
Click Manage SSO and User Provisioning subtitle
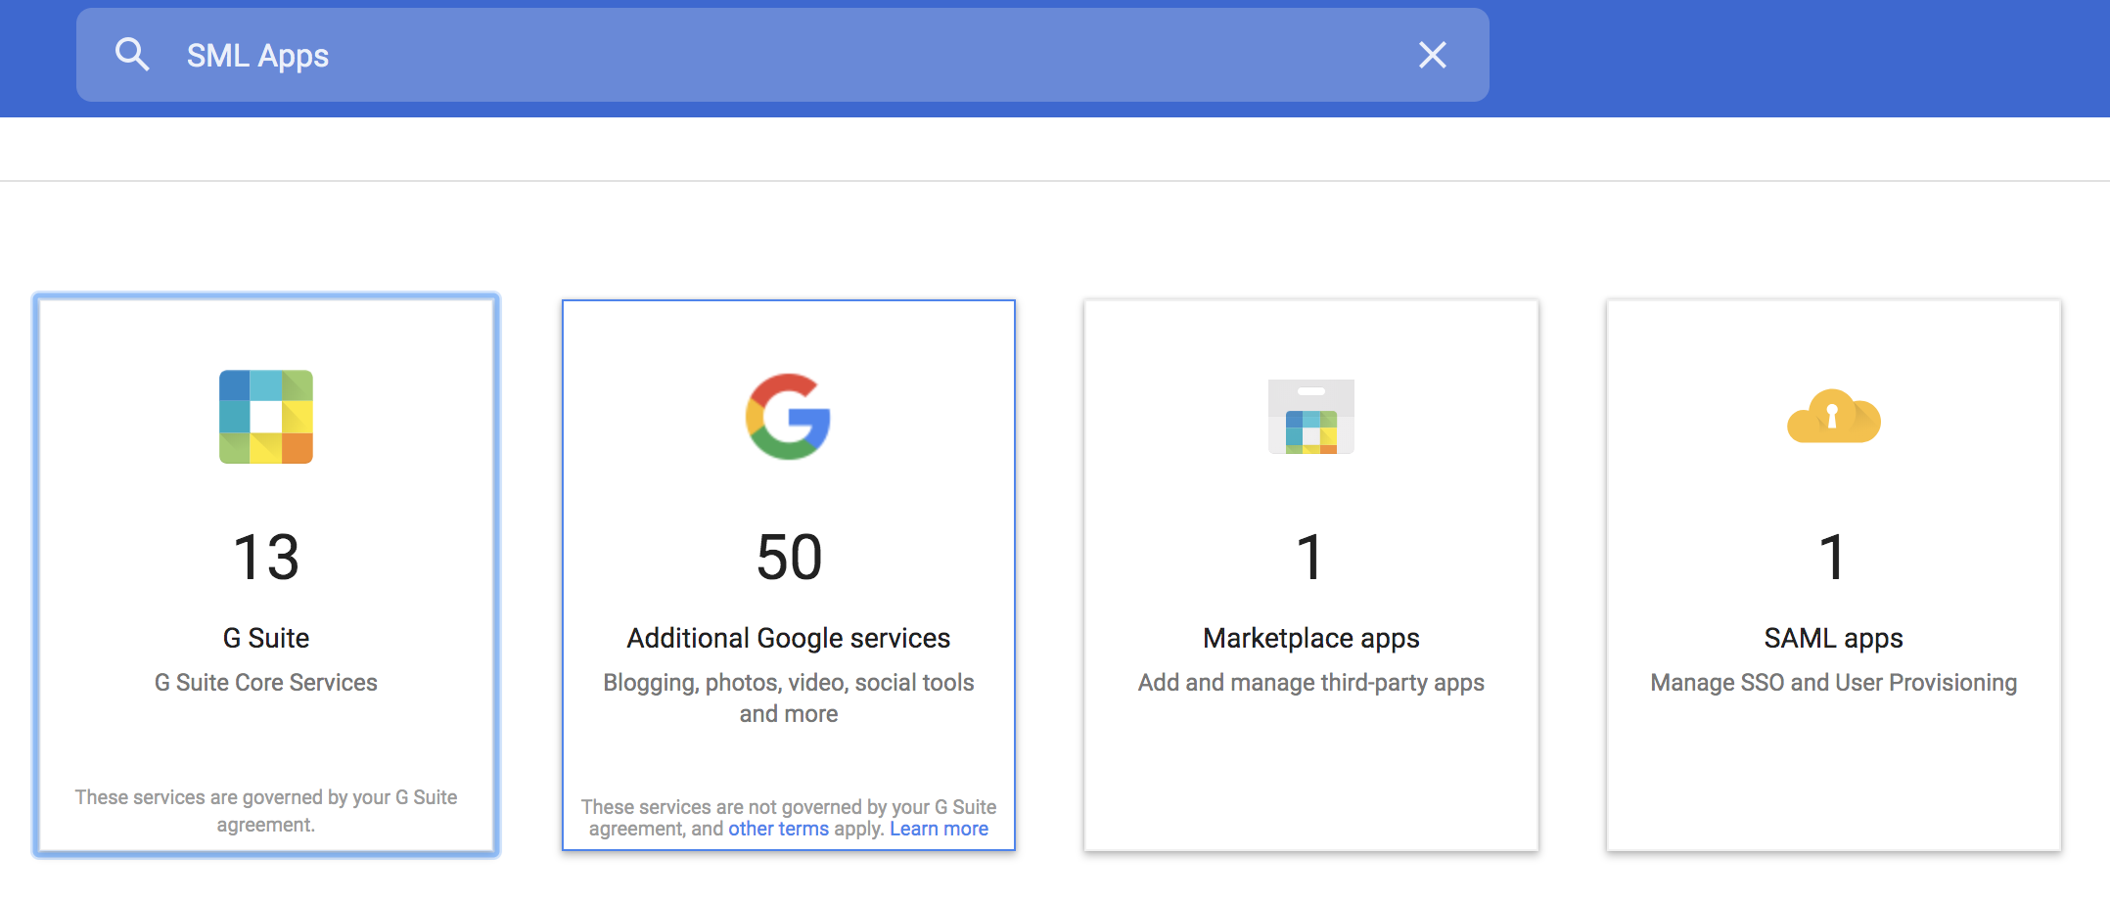pyautogui.click(x=1832, y=683)
